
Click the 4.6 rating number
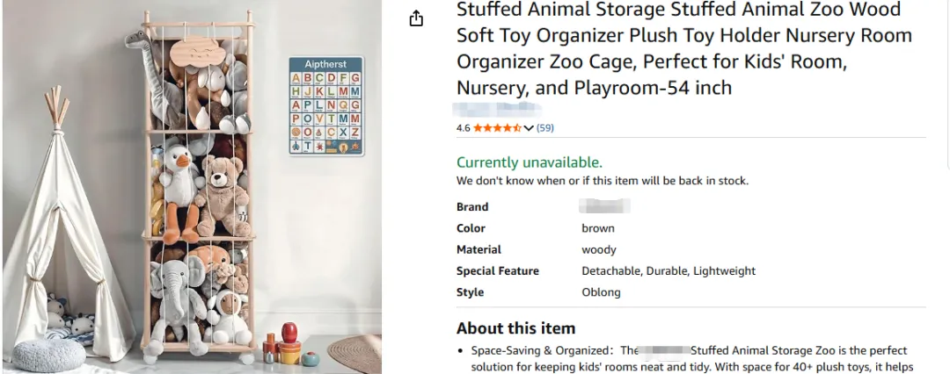[x=464, y=128]
